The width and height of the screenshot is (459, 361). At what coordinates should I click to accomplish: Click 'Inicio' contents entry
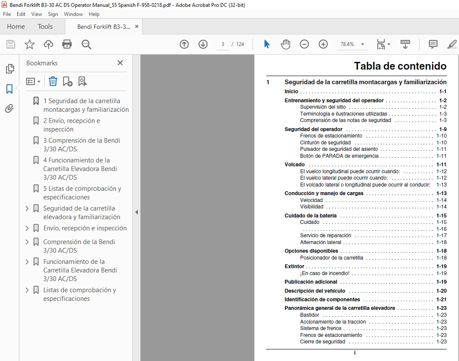click(291, 92)
